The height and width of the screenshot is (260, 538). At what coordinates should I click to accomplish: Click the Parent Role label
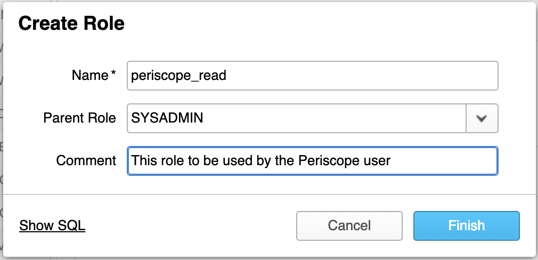[x=79, y=118]
